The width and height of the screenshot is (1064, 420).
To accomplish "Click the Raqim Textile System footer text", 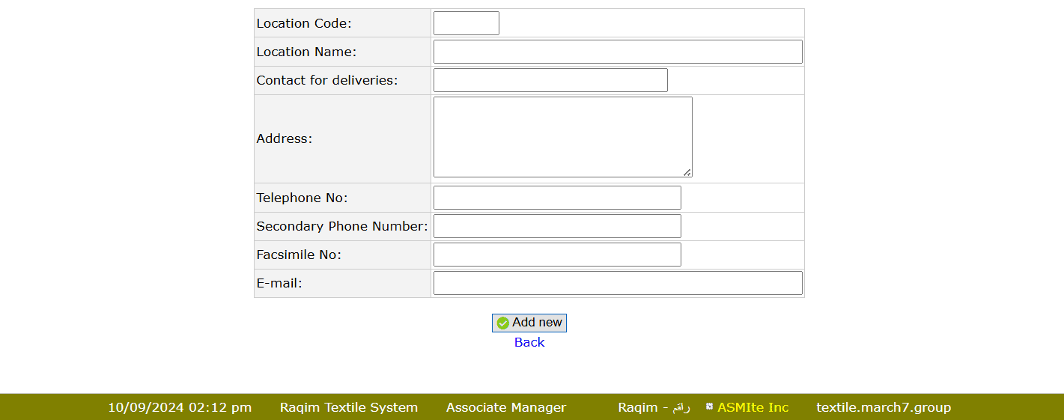I will (349, 407).
